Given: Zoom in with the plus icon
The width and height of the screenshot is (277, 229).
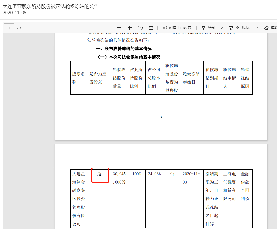Looking at the screenshot, I should tap(130, 28).
